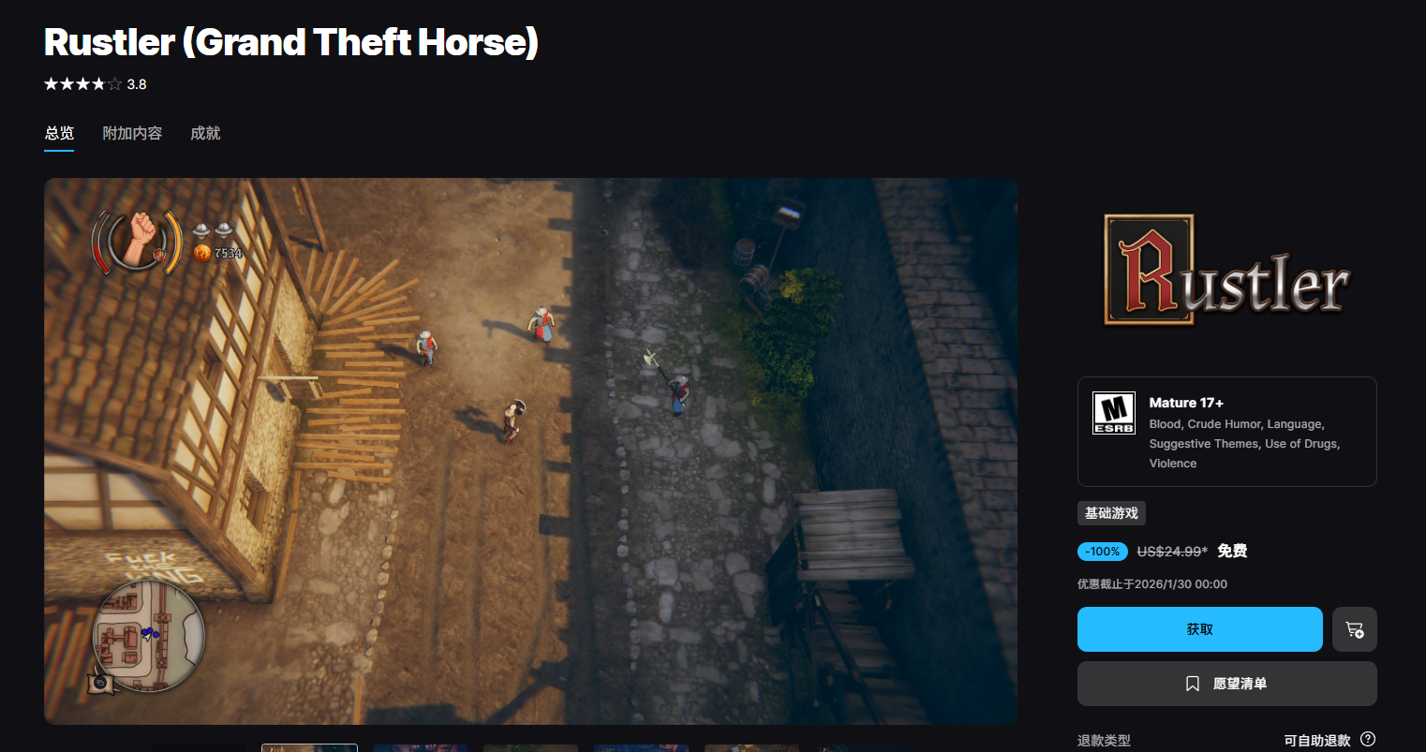The width and height of the screenshot is (1426, 752).
Task: Click the struck-through US$24.99 price
Action: (x=1172, y=552)
